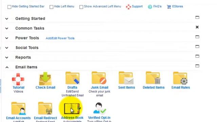Click the FAQ's question mark icon
The width and height of the screenshot is (217, 122).
pyautogui.click(x=150, y=7)
